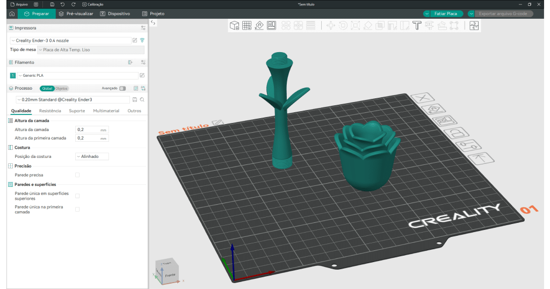Click the Add plate grid icon

[247, 26]
